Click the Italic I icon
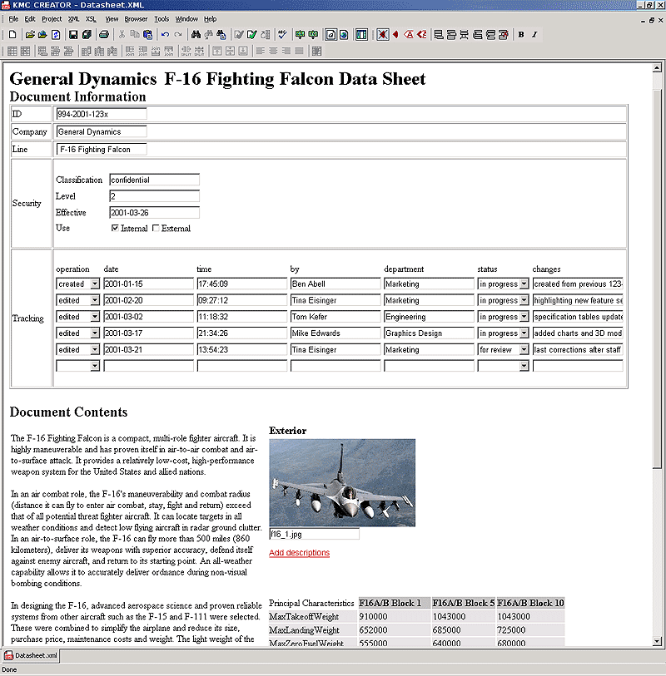Viewport: 666px width, 676px height. pyautogui.click(x=534, y=34)
